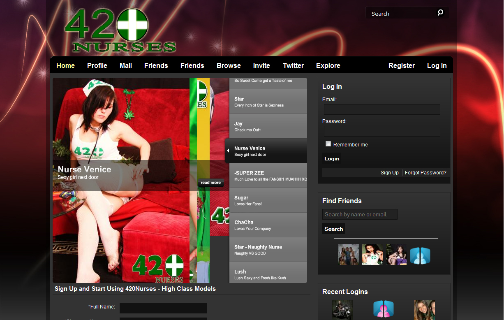This screenshot has width=504, height=320.
Task: Click the Full Name input field
Action: (163, 308)
